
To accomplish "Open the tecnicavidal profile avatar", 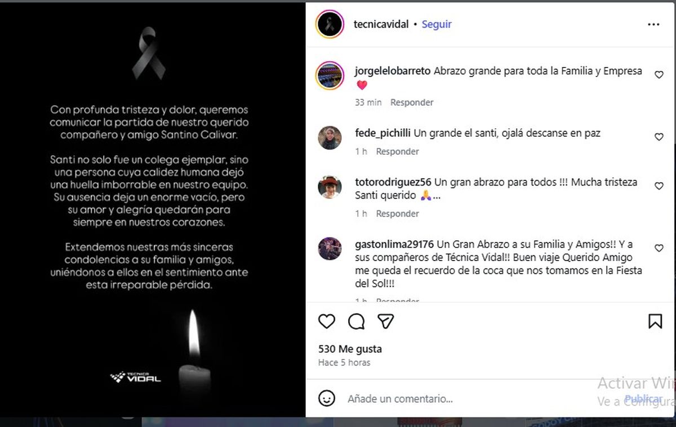I will (330, 24).
